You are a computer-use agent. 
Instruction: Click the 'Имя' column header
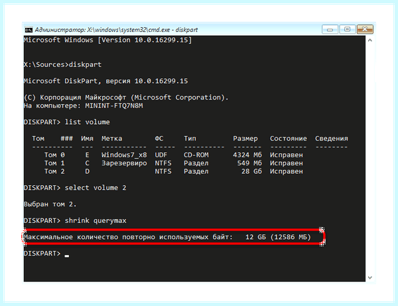tap(87, 139)
